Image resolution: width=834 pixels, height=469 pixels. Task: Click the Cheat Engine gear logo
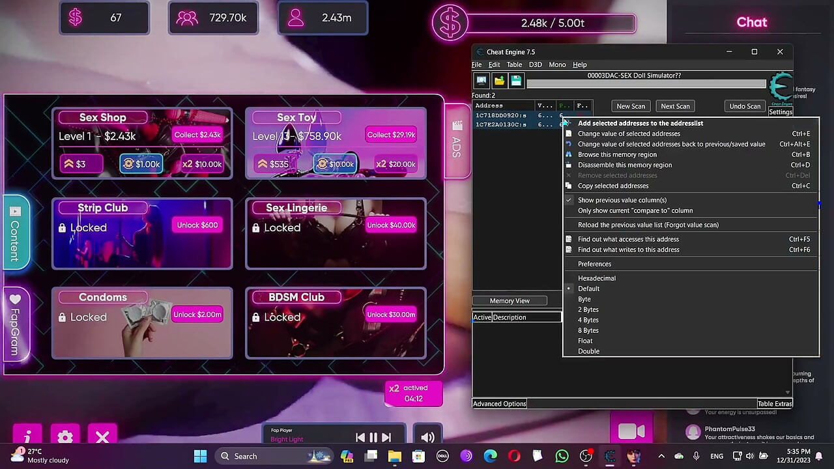(780, 87)
